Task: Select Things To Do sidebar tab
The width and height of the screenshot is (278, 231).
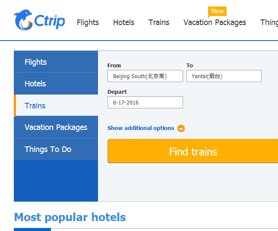Action: (x=56, y=149)
